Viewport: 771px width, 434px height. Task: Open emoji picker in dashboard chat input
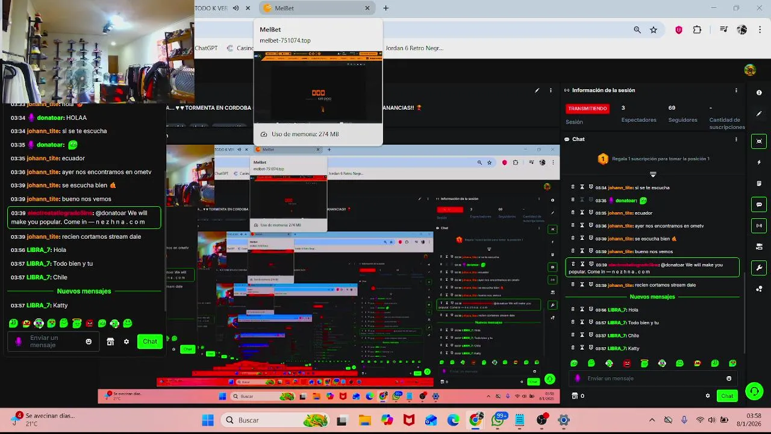coord(729,379)
